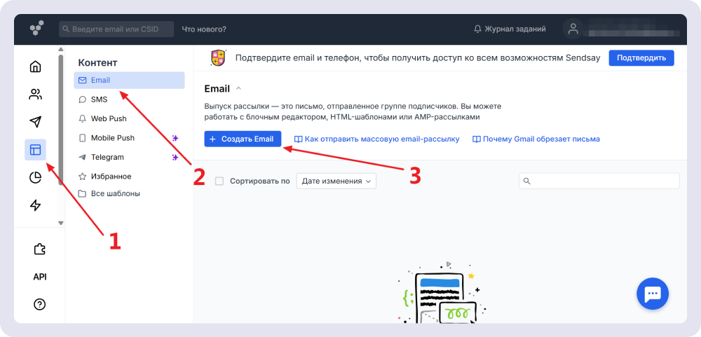Open the Analytics pie chart icon
The height and width of the screenshot is (337, 701).
click(35, 177)
